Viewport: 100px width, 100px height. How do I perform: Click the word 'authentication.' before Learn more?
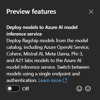(22, 80)
